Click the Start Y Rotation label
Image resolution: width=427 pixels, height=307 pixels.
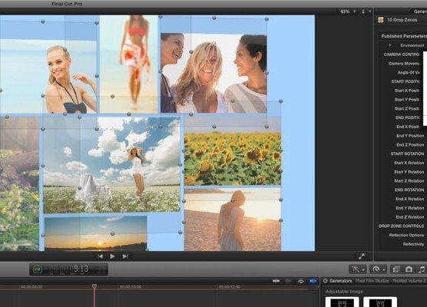click(409, 172)
